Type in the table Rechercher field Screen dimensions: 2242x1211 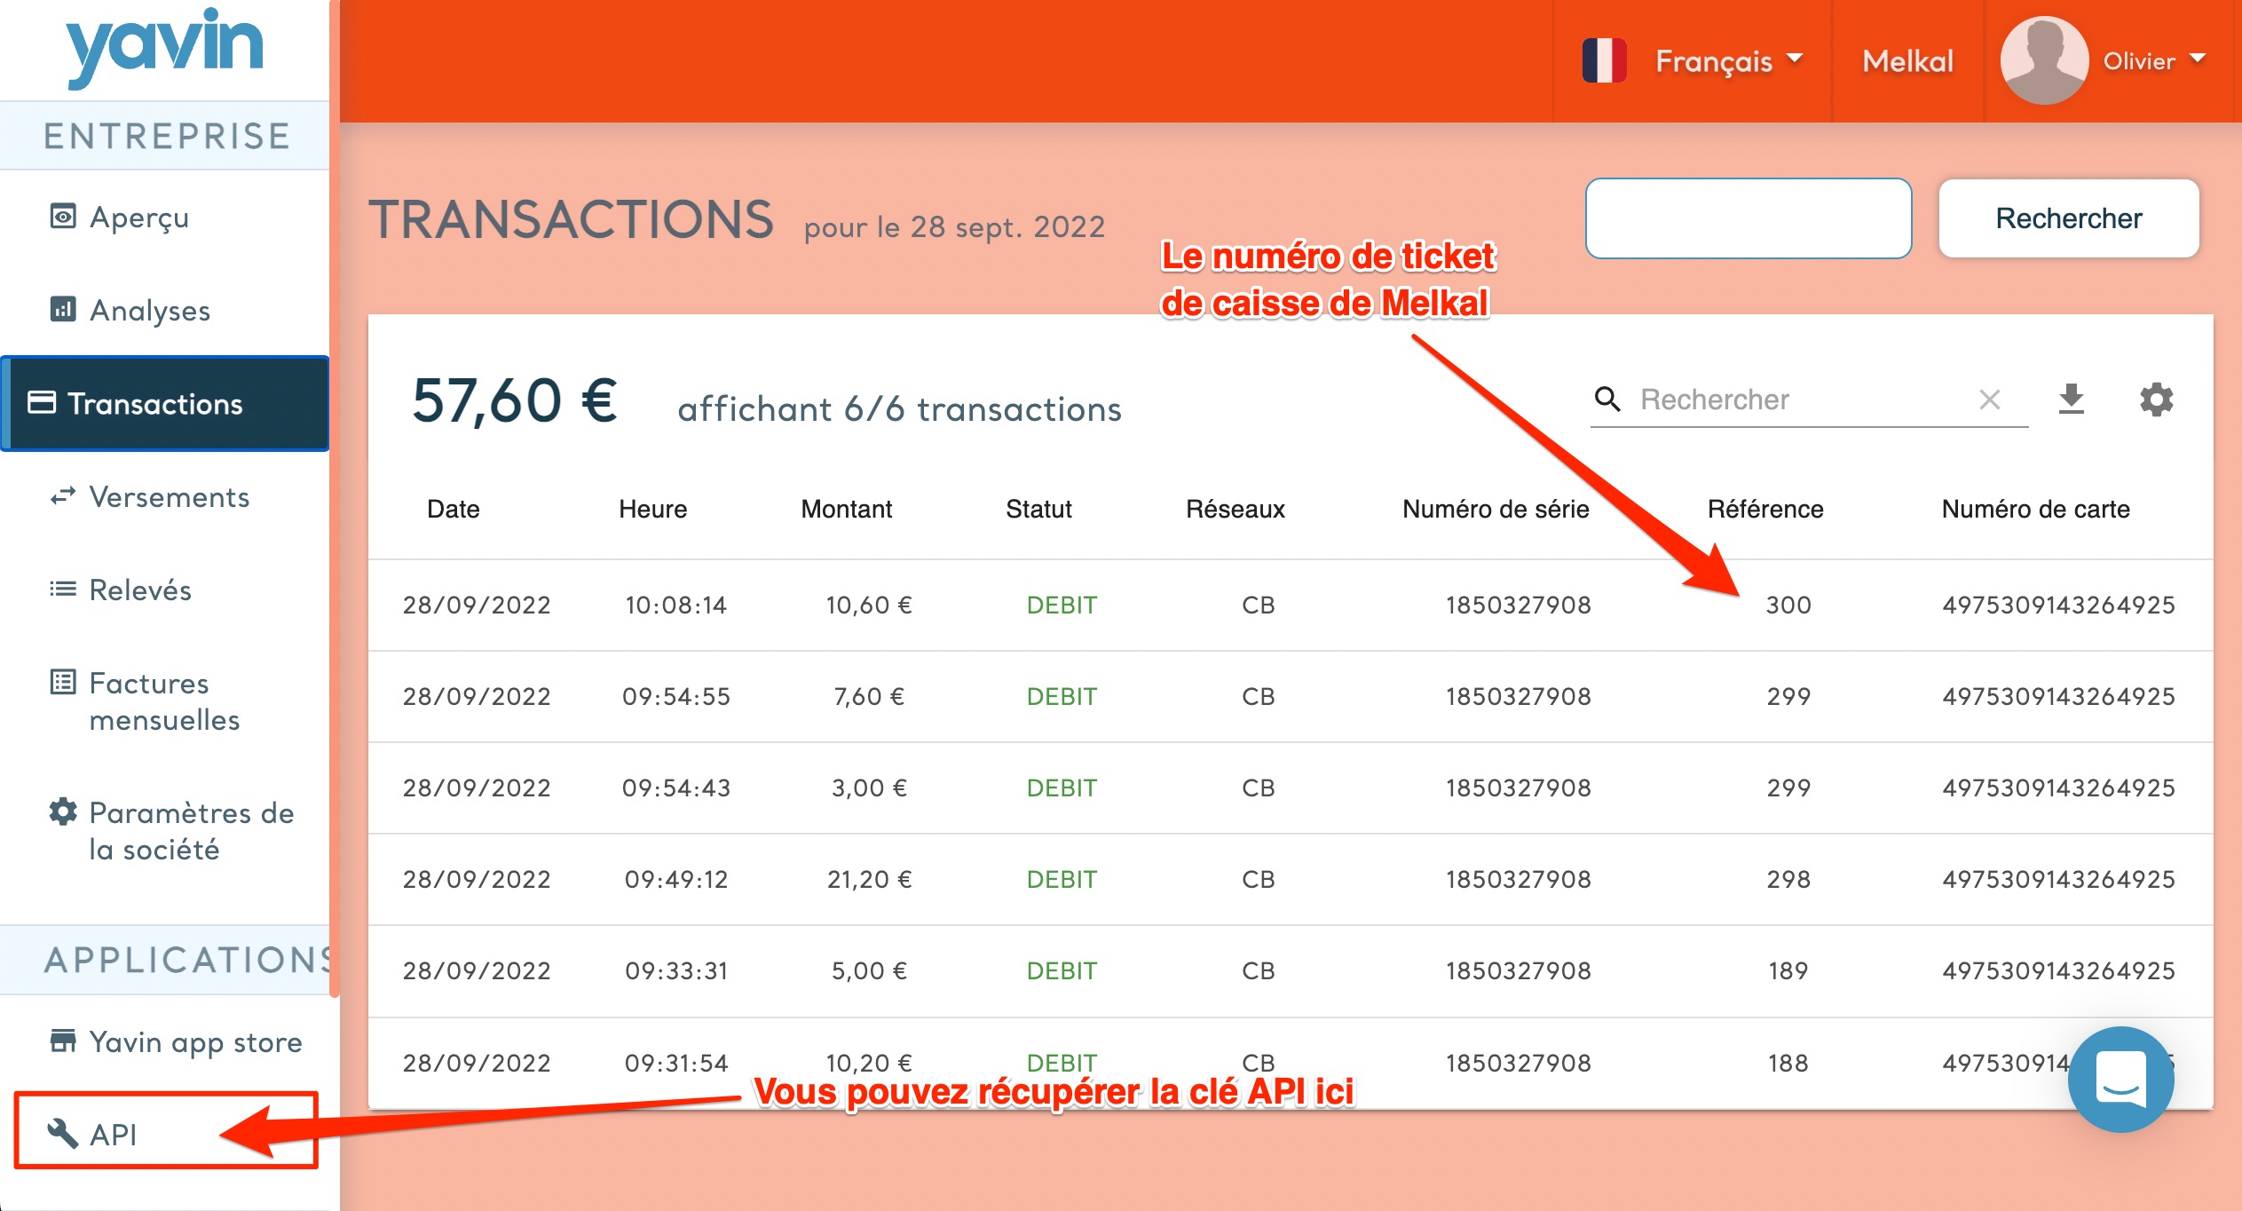point(1802,400)
